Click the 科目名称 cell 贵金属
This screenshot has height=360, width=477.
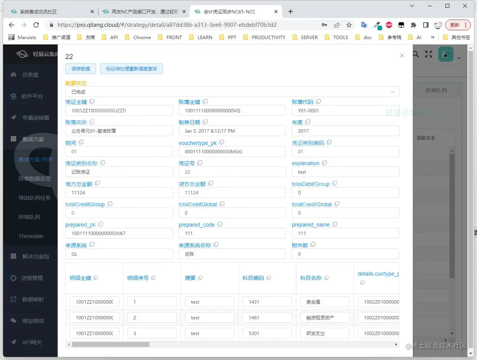point(325,302)
